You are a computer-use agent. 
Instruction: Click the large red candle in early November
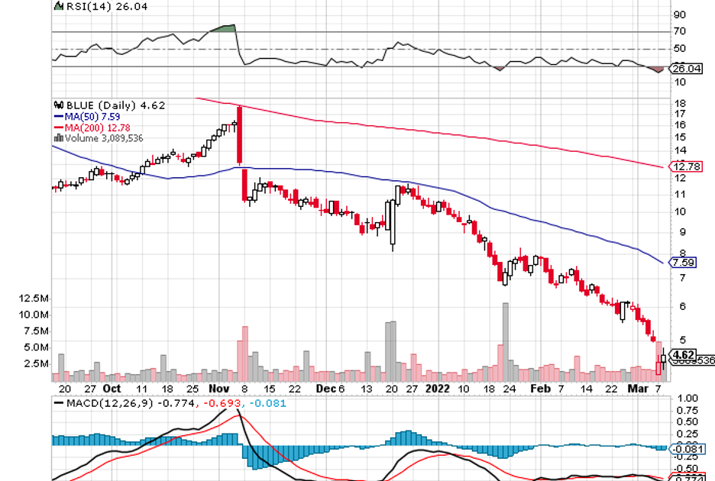pos(240,134)
